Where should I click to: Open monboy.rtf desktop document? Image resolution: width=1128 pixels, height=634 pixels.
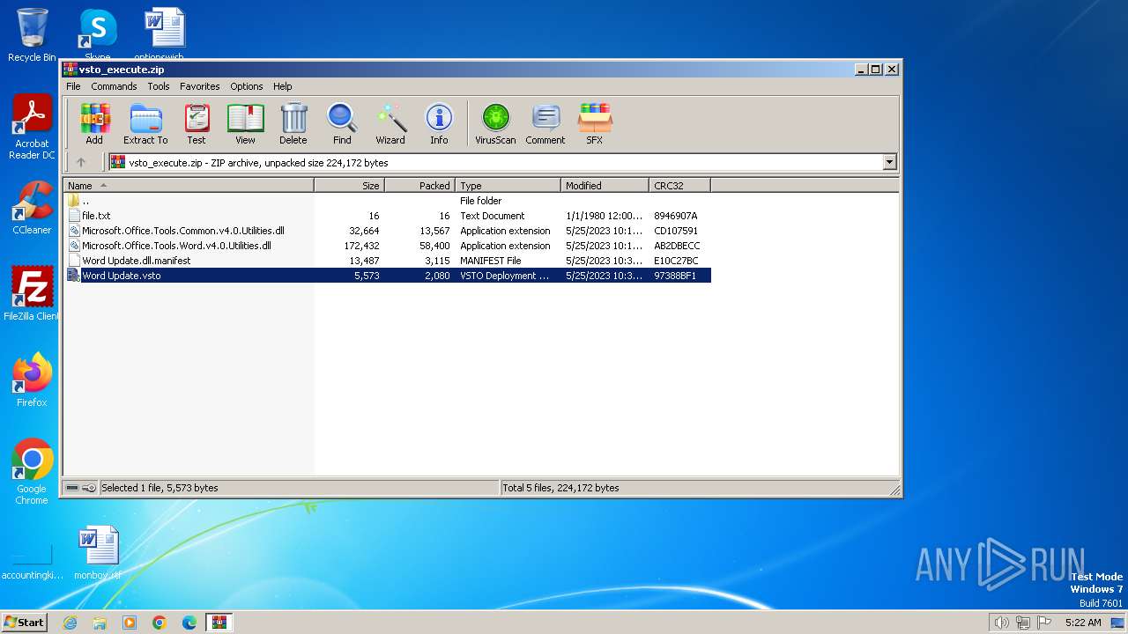98,552
